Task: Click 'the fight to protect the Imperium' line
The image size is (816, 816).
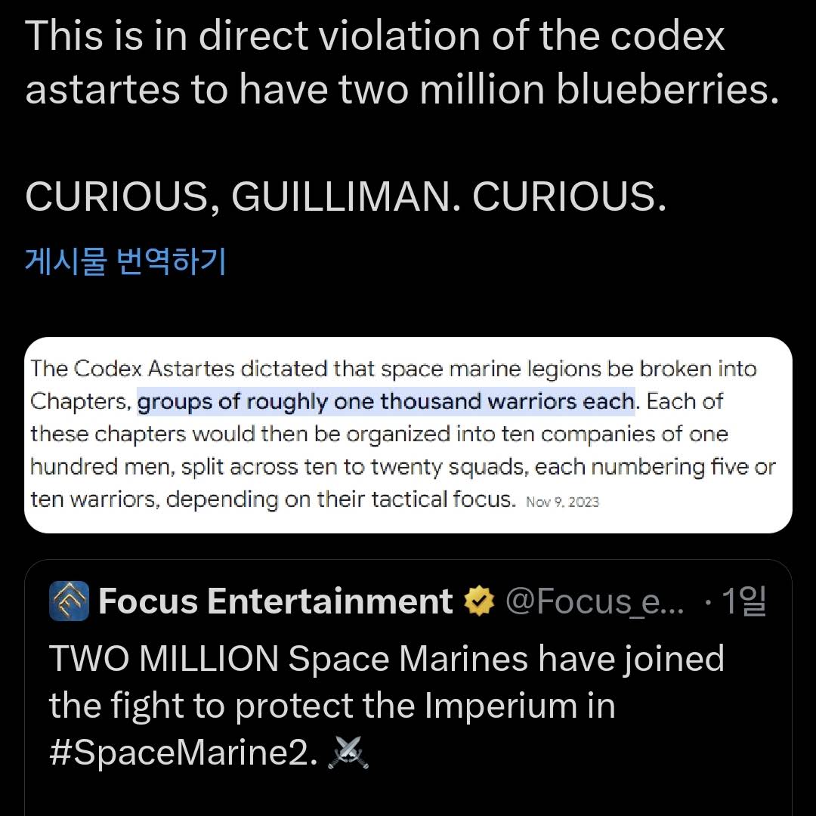Action: tap(332, 706)
